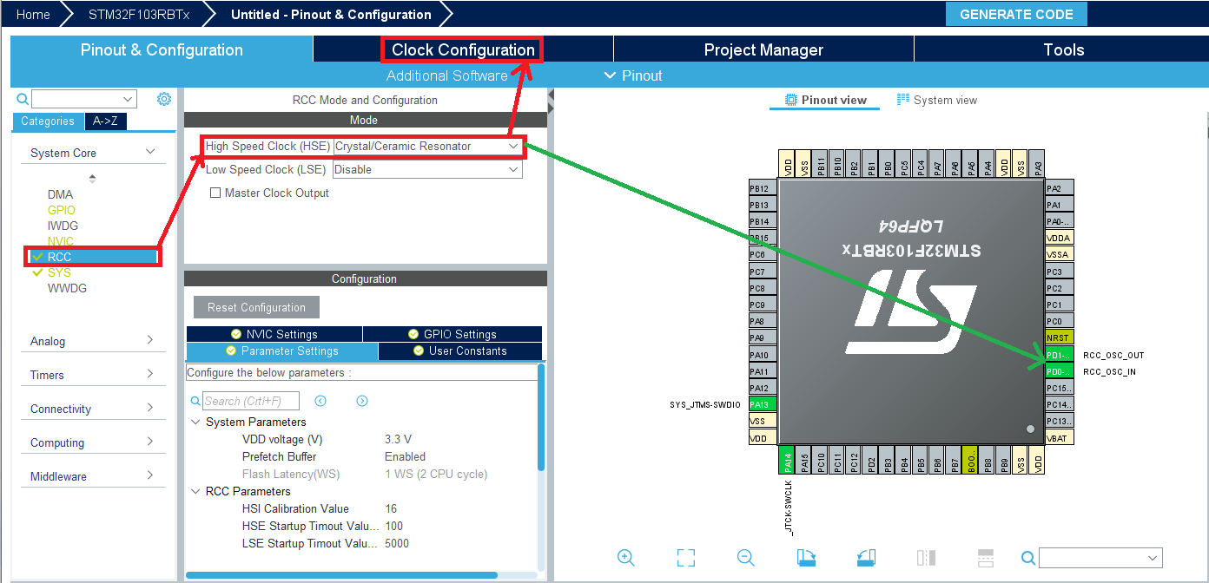The height and width of the screenshot is (583, 1209).
Task: Open the Low Speed Clock (LSE) dropdown
Action: point(427,170)
